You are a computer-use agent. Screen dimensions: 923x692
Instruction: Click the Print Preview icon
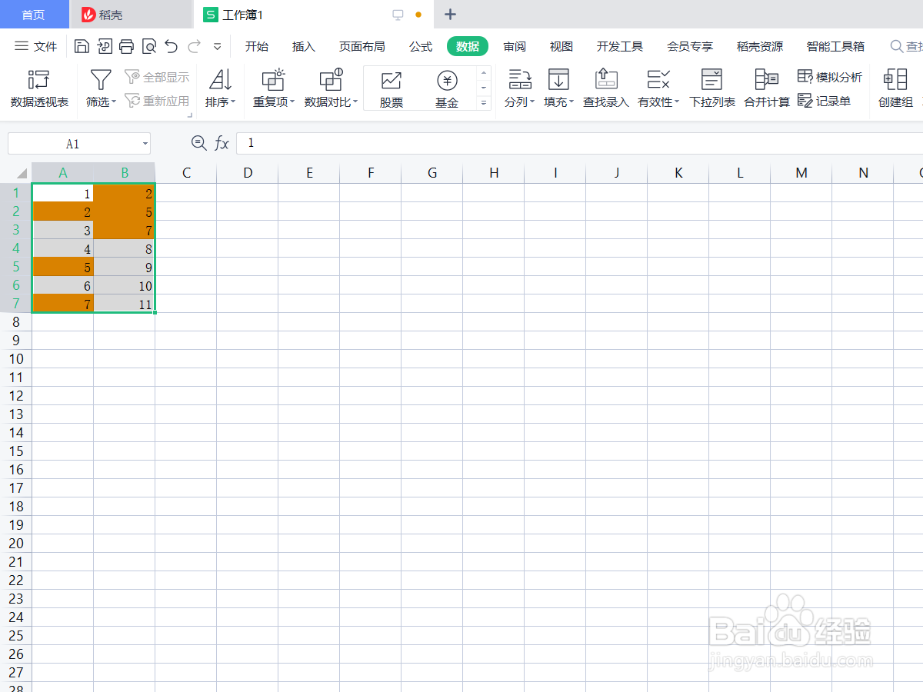tap(148, 47)
